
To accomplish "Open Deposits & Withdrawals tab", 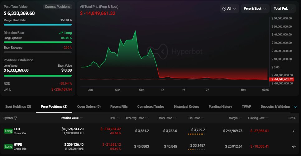I will click(x=275, y=106).
